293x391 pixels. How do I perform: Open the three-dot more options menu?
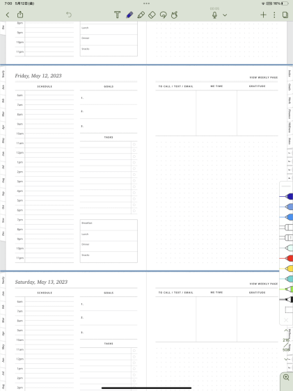pos(274,15)
